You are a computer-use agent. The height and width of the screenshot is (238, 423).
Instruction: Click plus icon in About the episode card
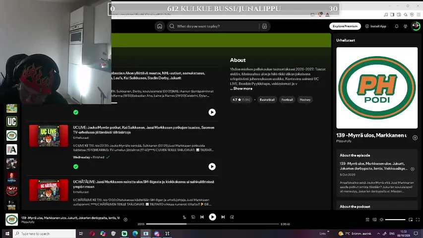click(x=413, y=169)
